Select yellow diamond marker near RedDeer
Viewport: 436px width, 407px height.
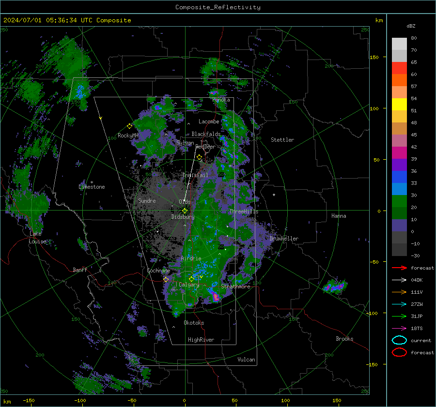[200, 157]
